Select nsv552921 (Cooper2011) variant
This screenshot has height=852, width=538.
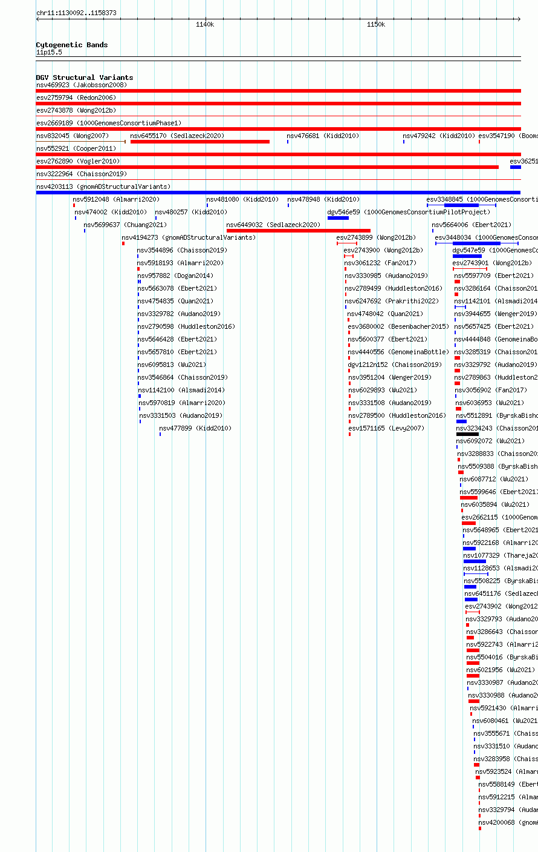coord(76,148)
